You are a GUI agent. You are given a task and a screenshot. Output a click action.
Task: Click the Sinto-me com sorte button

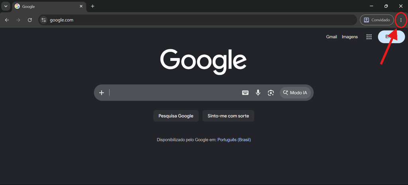click(x=228, y=116)
